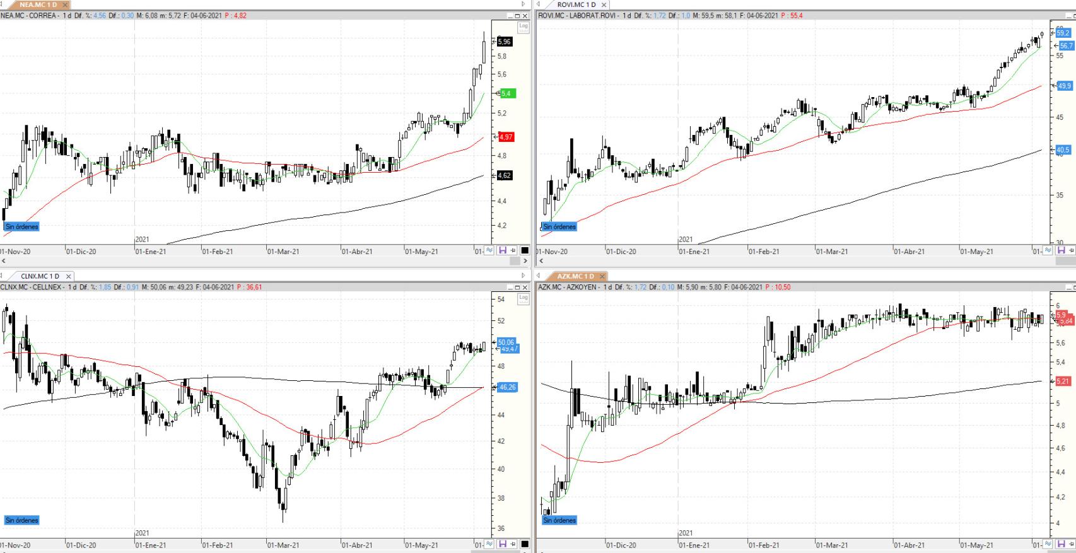Viewport: 1076px width, 553px height.
Task: Click the save icon in the ROVI.MC chart
Action: point(1061,250)
